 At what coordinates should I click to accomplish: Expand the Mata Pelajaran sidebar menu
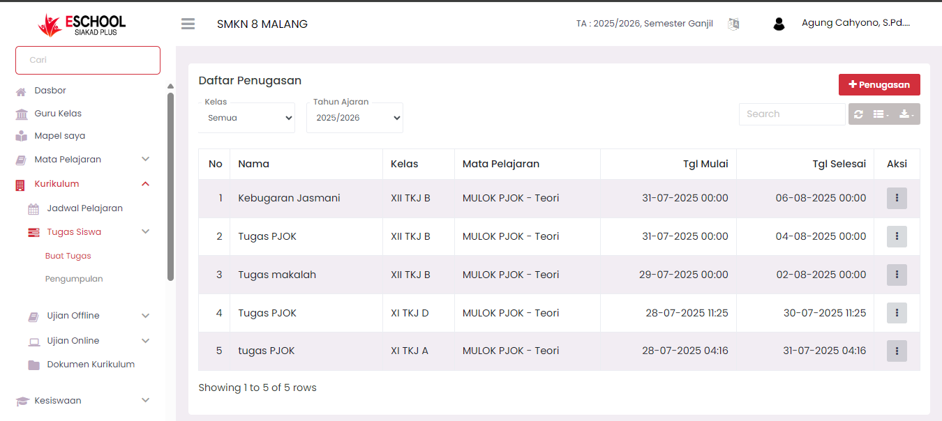pyautogui.click(x=145, y=160)
